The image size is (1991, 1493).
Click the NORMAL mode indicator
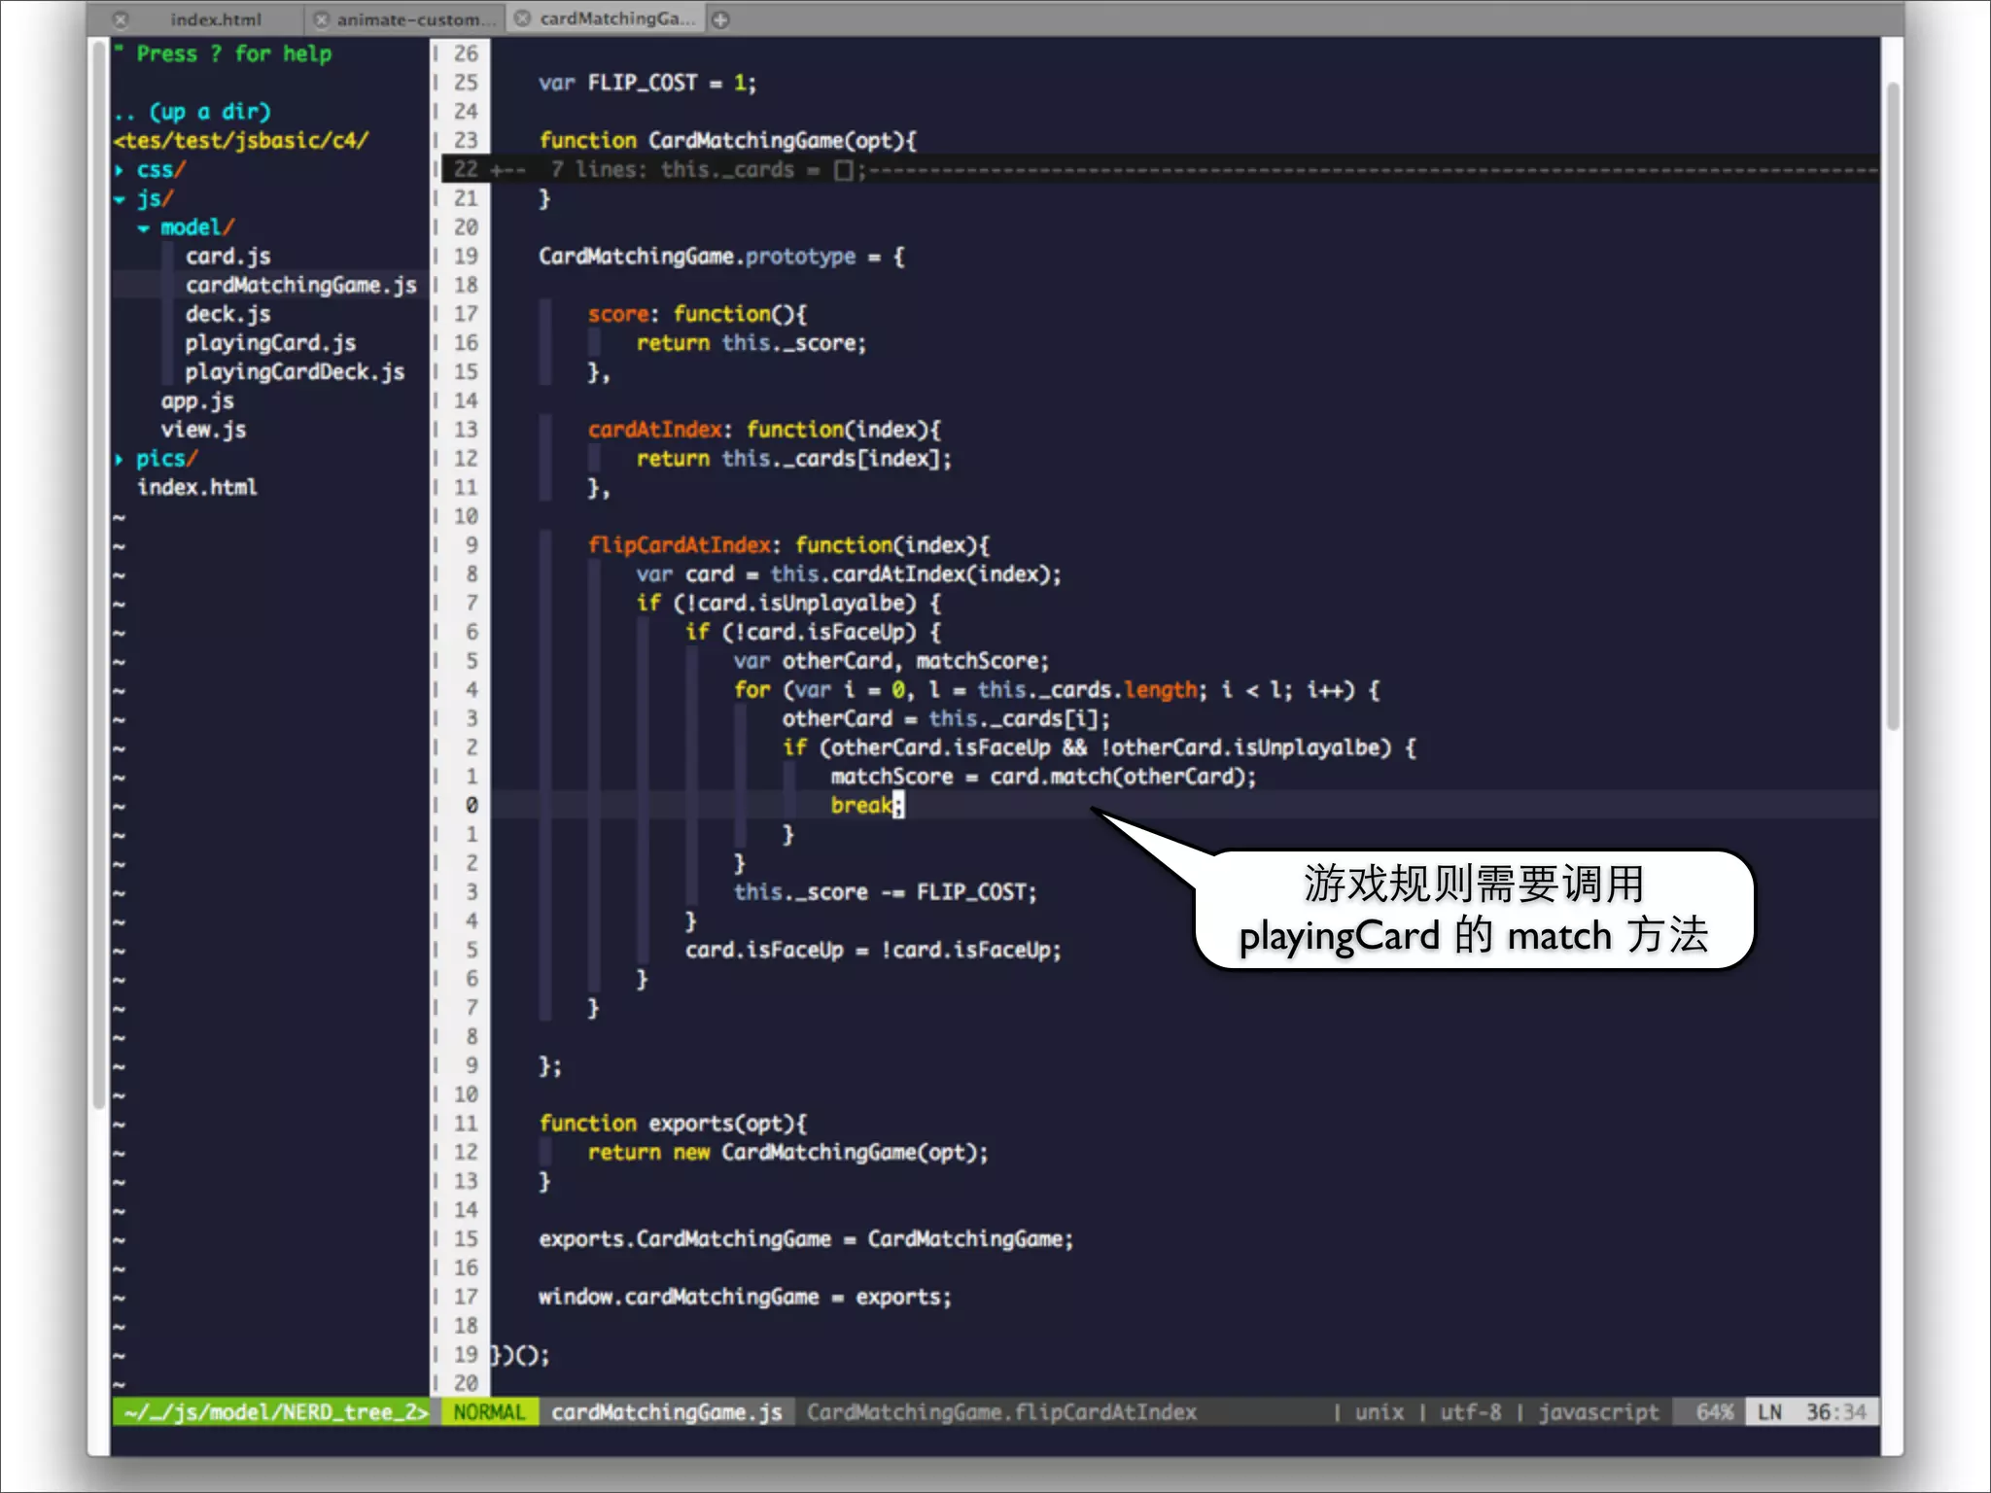click(489, 1412)
